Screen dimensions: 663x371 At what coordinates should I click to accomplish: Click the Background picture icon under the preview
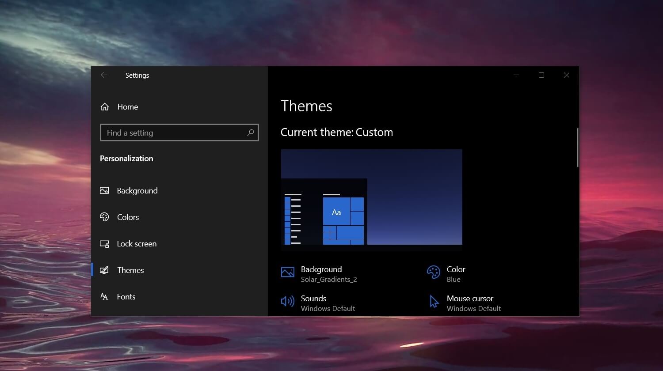tap(288, 273)
